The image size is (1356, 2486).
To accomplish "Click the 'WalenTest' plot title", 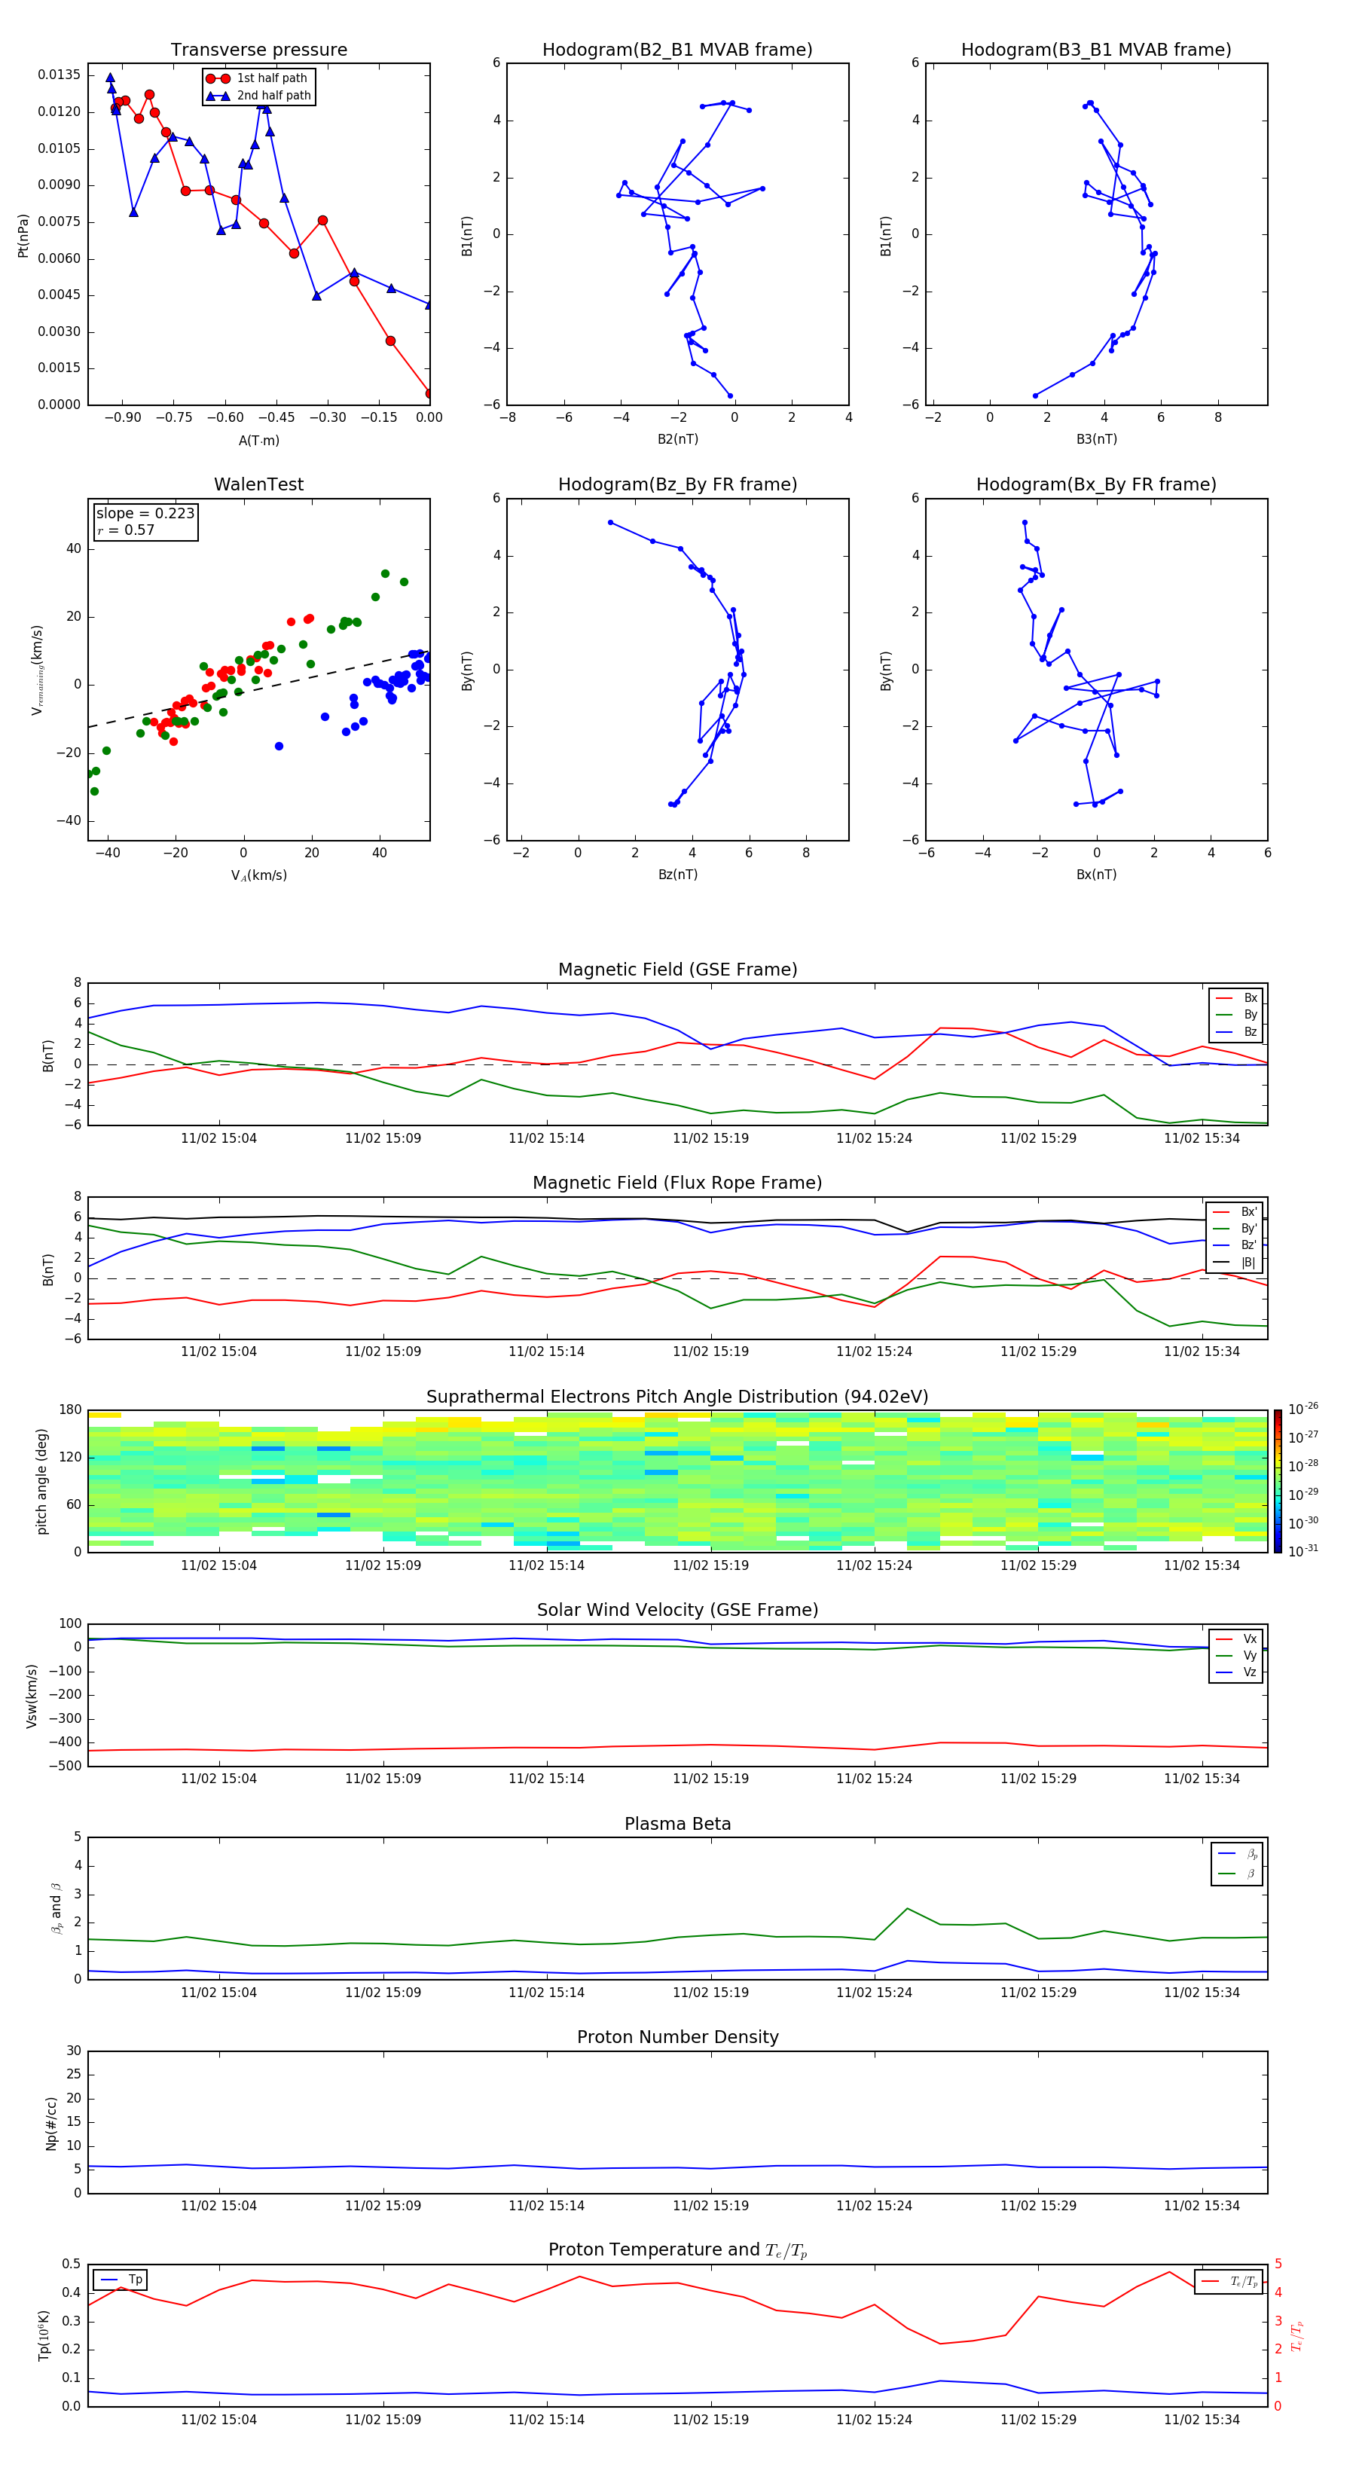I will pyautogui.click(x=258, y=484).
